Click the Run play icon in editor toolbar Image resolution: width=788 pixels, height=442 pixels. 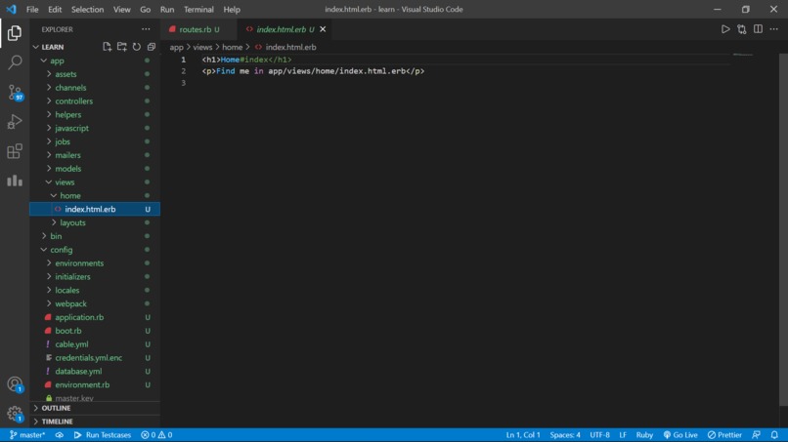click(725, 29)
